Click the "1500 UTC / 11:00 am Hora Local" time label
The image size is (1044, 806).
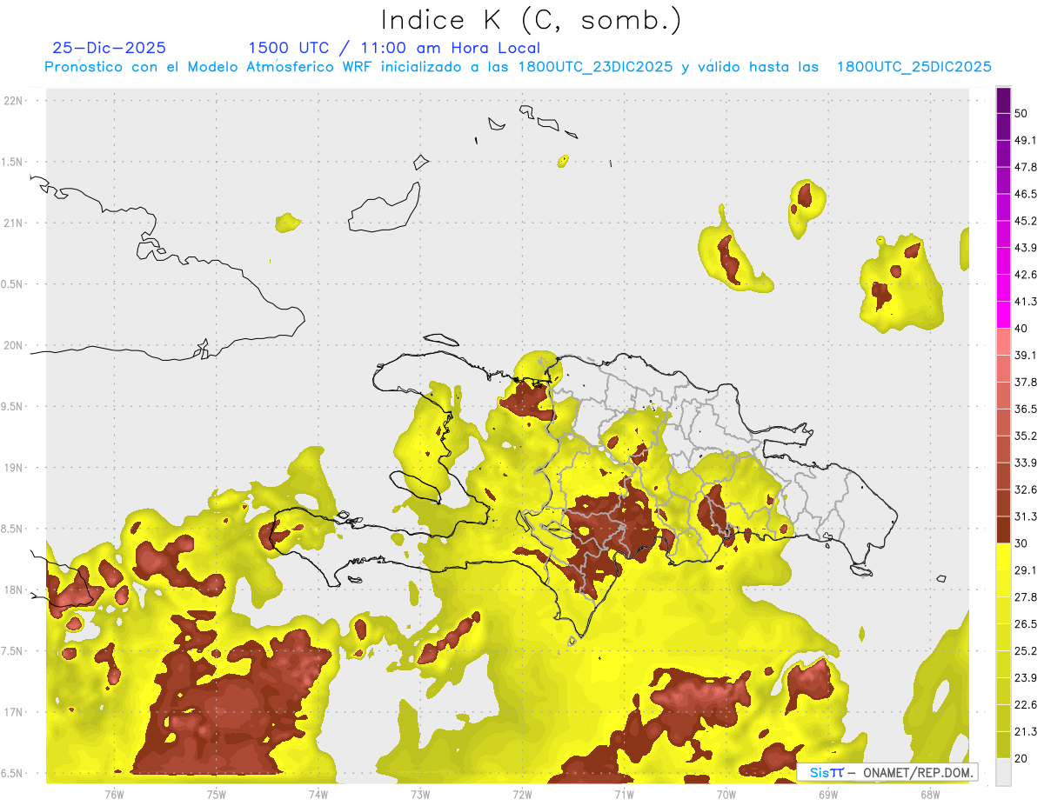[394, 48]
